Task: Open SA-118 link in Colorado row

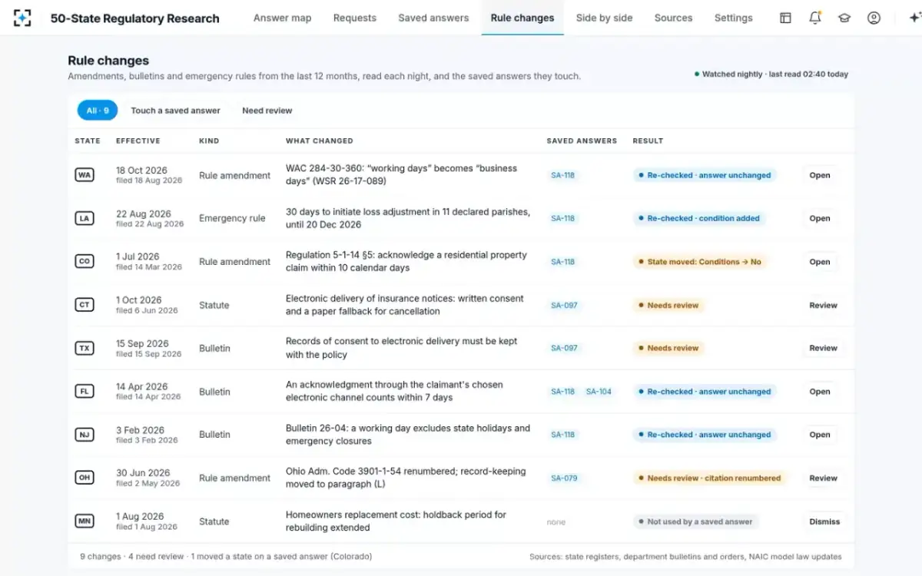Action: (x=563, y=262)
